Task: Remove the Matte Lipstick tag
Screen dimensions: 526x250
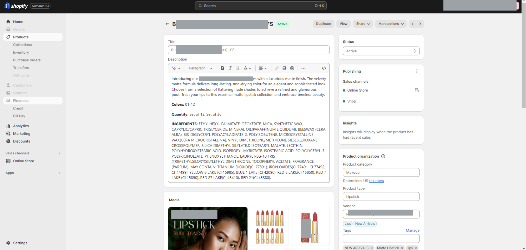Action: point(402,248)
